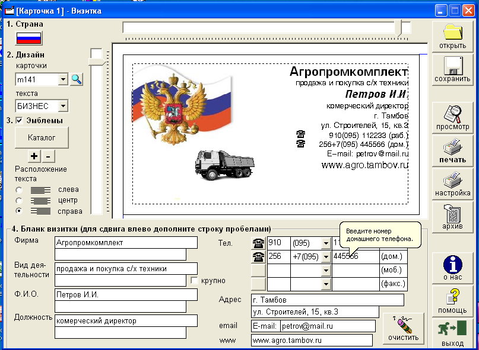Open help with the помощь icon
This screenshot has height=350, width=479.
(x=452, y=301)
